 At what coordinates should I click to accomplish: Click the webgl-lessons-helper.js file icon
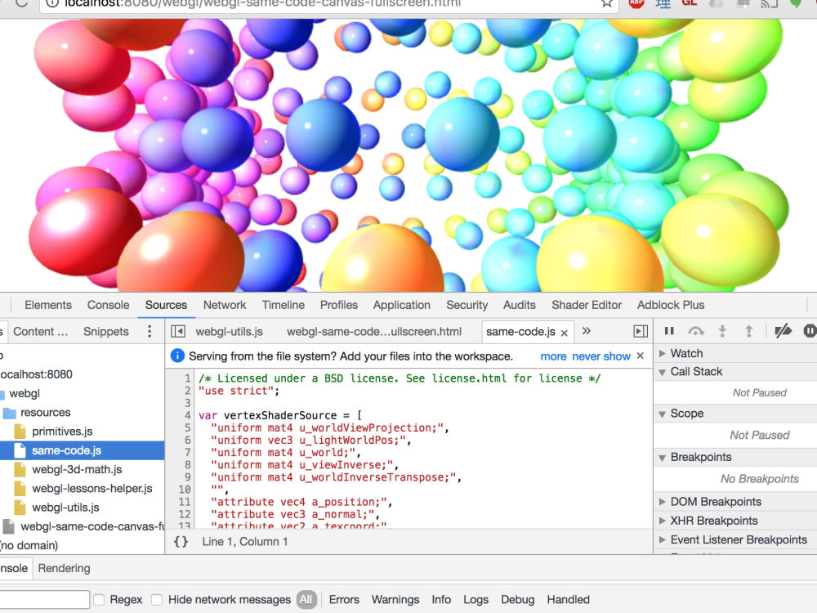(20, 489)
